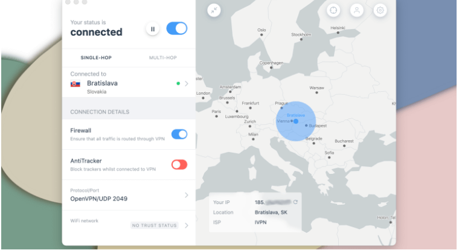Switch to the Single-Hop tab
The height and width of the screenshot is (250, 459).
tap(96, 58)
